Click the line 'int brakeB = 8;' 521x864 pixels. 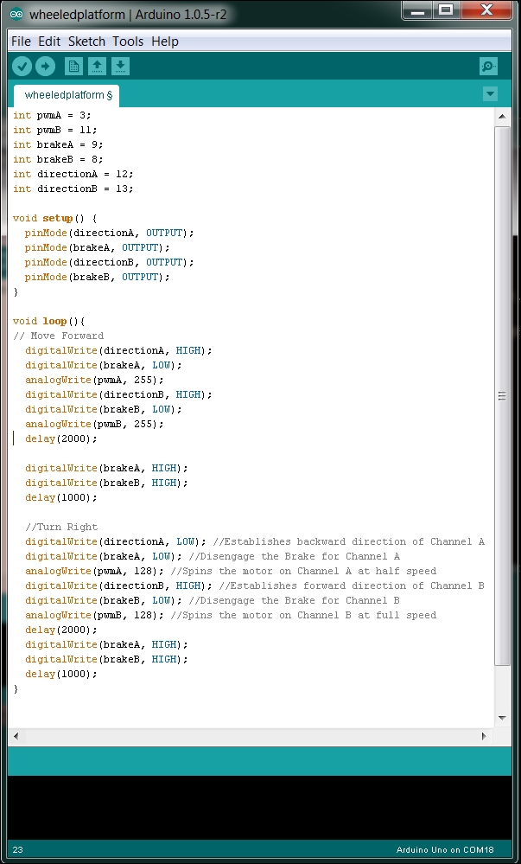pos(58,159)
